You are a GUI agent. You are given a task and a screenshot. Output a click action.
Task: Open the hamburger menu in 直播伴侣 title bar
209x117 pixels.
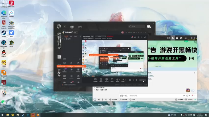click(139, 32)
